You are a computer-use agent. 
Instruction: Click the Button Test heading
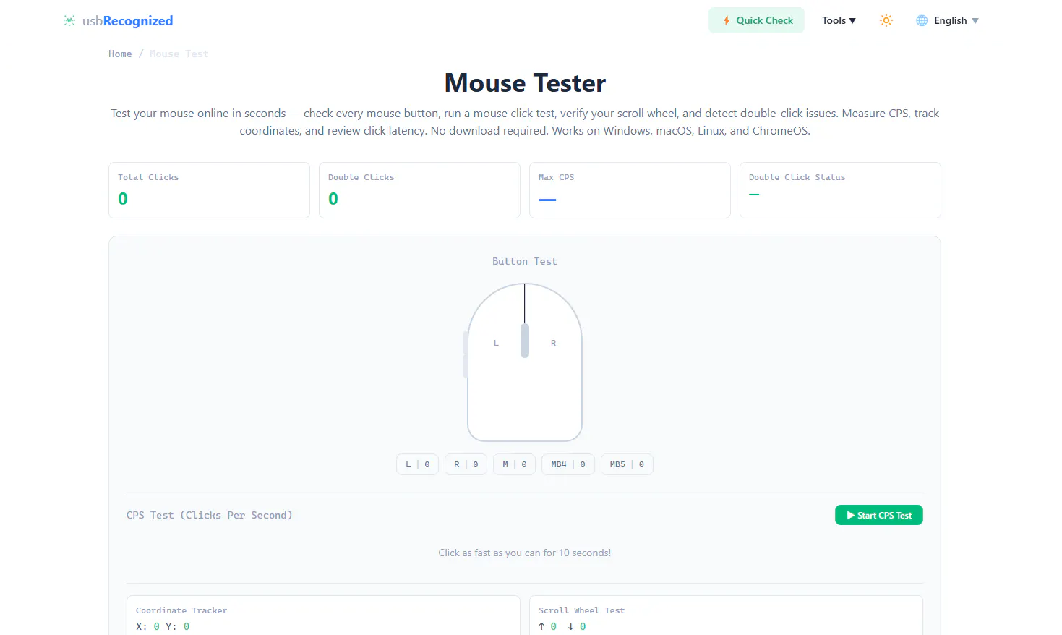tap(525, 261)
